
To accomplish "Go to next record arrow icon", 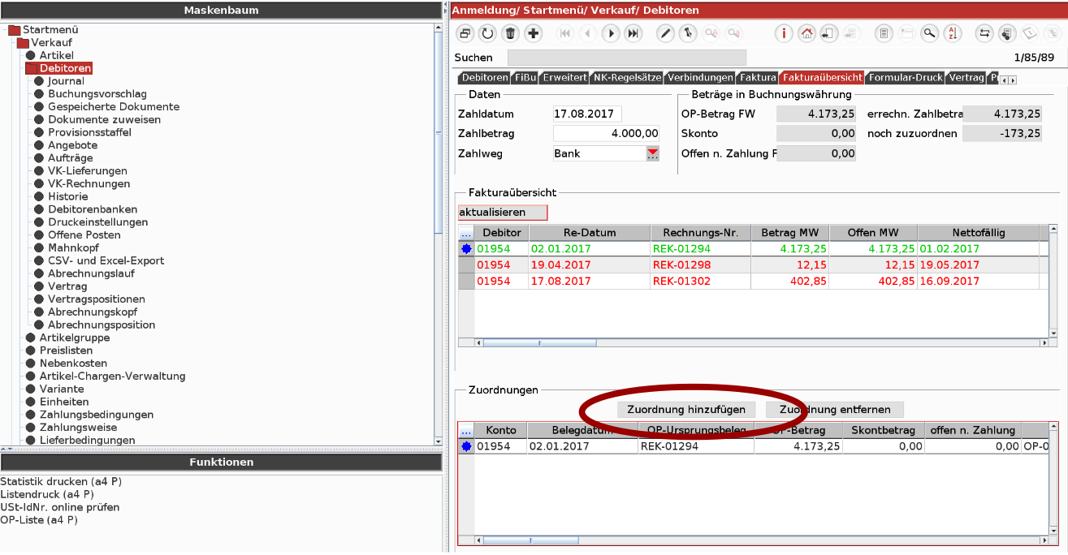I will pyautogui.click(x=611, y=33).
